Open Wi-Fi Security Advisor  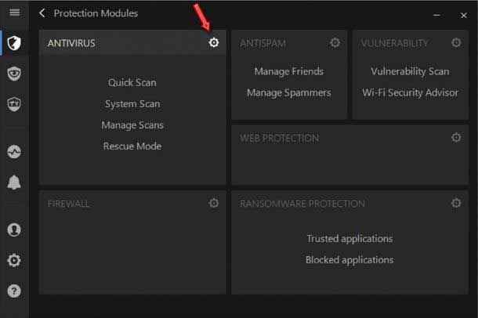(x=410, y=92)
